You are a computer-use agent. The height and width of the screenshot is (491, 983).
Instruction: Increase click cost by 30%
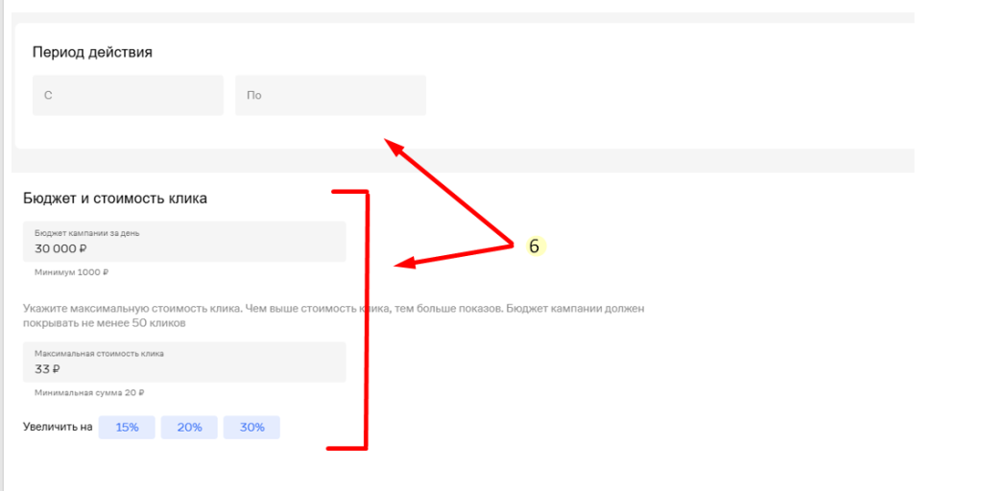(x=252, y=428)
